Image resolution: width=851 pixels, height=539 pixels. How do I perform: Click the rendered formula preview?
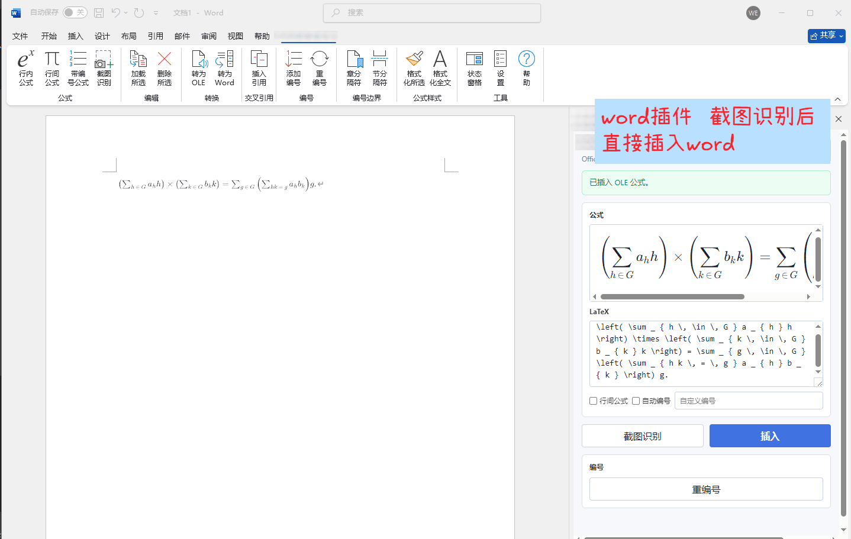[702, 259]
